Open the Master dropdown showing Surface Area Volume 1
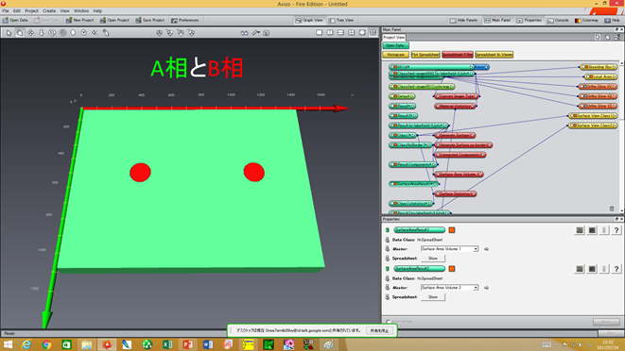 pos(449,249)
